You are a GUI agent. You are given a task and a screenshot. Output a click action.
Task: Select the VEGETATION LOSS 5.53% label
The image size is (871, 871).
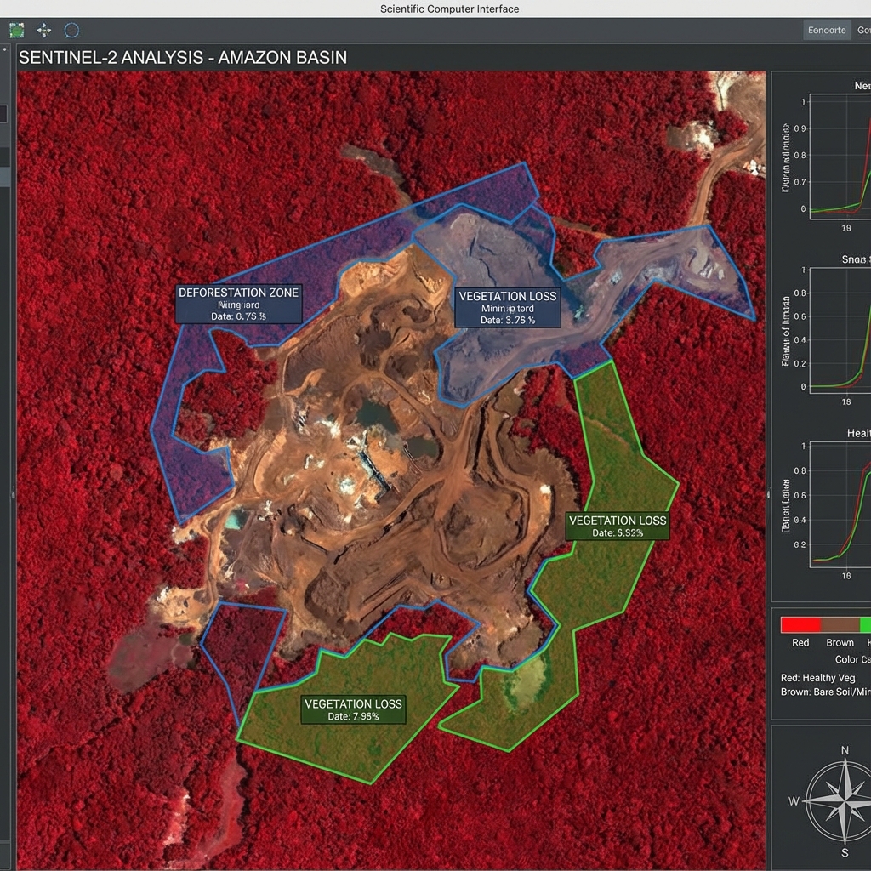point(618,526)
